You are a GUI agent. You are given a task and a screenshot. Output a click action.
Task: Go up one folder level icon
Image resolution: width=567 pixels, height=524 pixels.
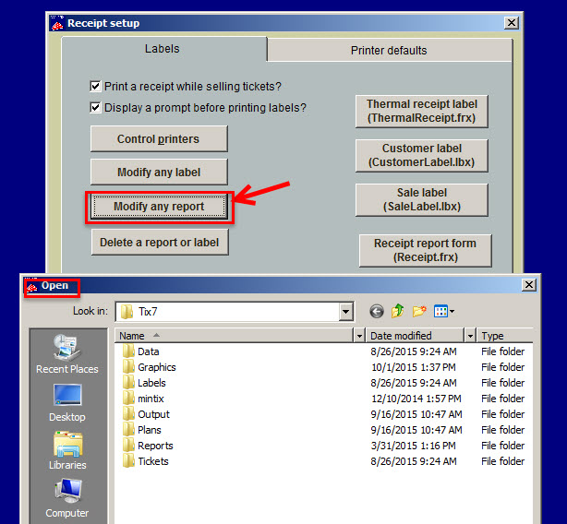[397, 311]
